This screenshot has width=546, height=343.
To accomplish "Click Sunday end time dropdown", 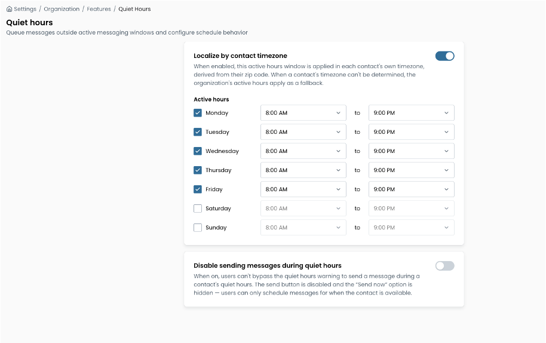I will pyautogui.click(x=411, y=228).
